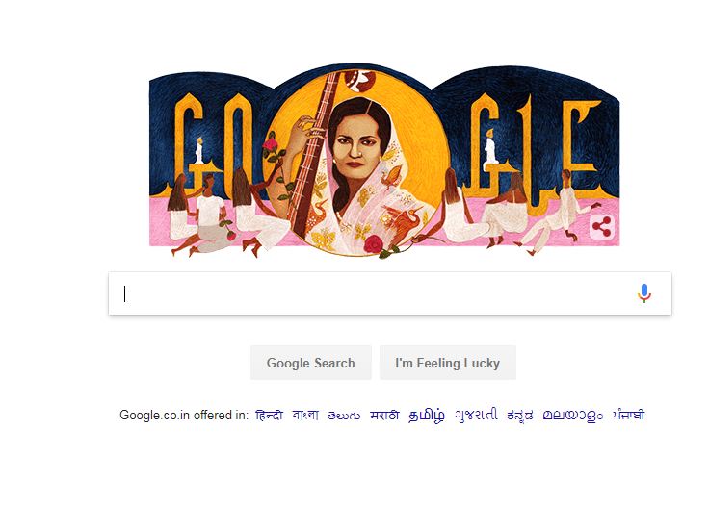This screenshot has height=506, width=709.
Task: Open Google in Malayalam (മലയാളം)
Action: pos(573,416)
